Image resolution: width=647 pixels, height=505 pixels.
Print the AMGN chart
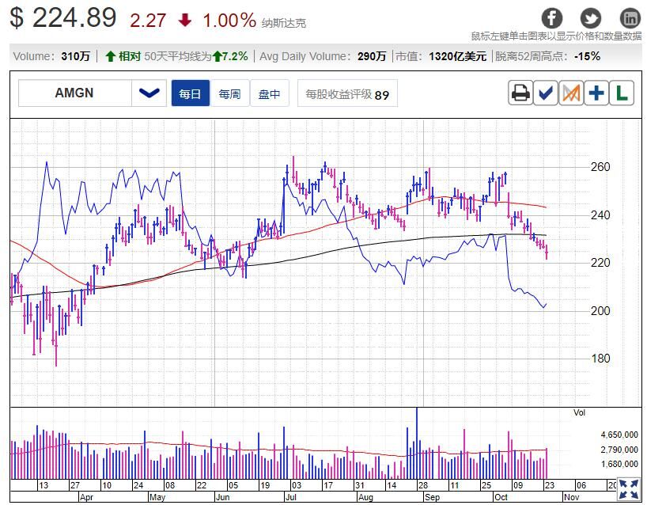tap(520, 93)
